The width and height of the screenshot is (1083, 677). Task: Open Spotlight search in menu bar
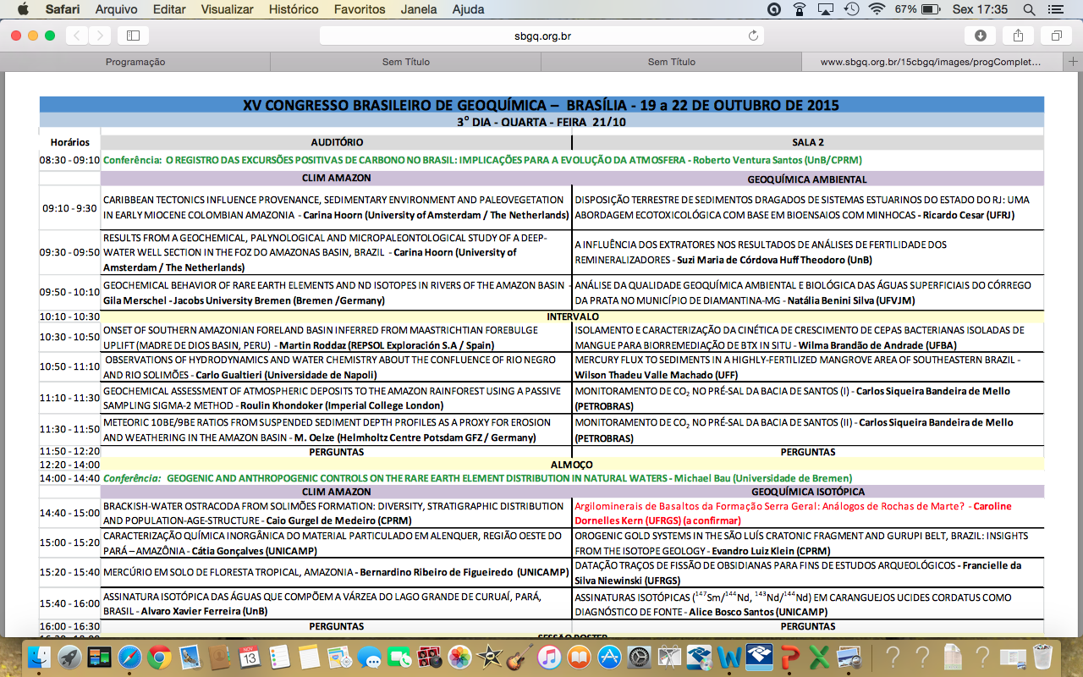coord(1029,9)
